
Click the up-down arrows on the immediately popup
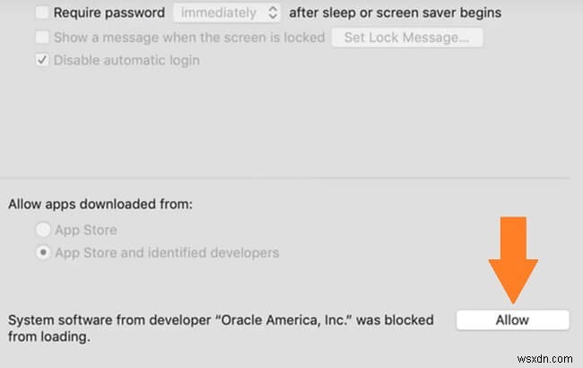(274, 13)
